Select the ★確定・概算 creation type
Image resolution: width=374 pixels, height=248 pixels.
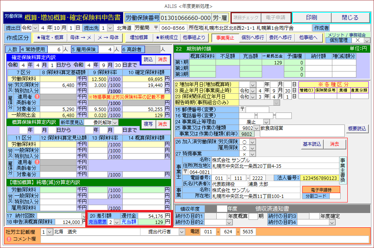point(50,38)
